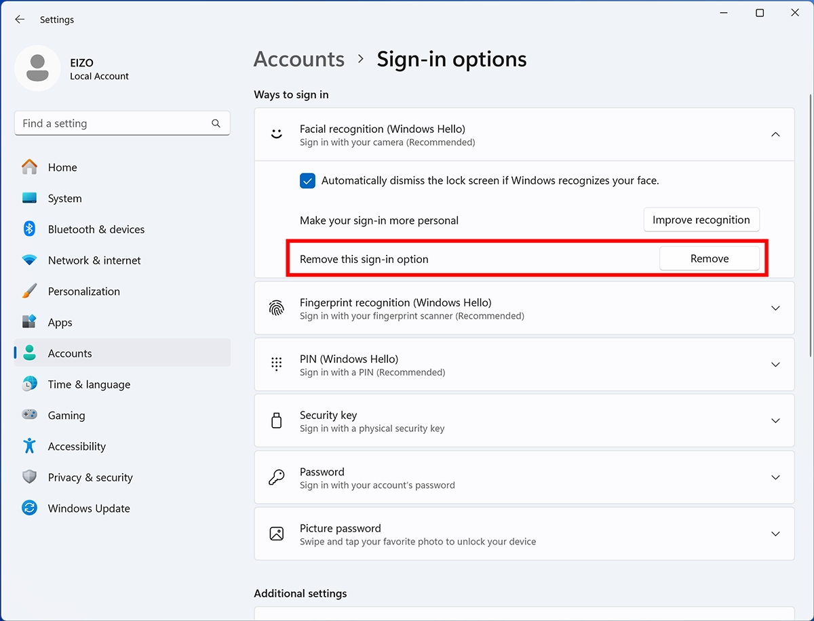Open Windows Update settings

pyautogui.click(x=122, y=508)
